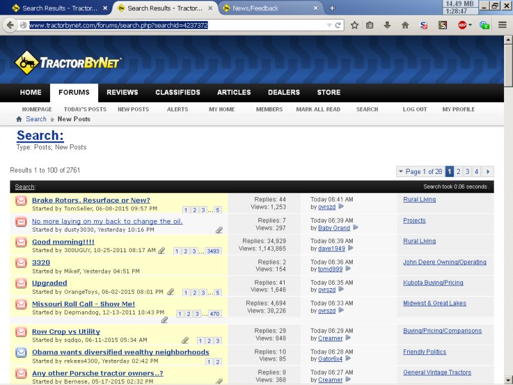Open the John Deere Owning/Operating forum link
513x385 pixels.
point(444,262)
